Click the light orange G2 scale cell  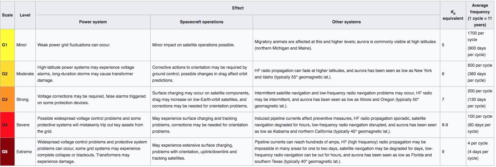pyautogui.click(x=7, y=74)
